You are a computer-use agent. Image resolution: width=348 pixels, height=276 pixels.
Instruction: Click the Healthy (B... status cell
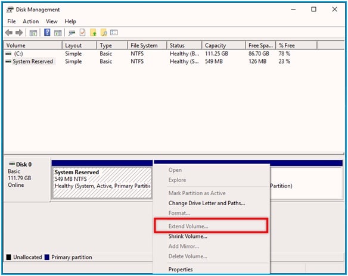coord(184,54)
